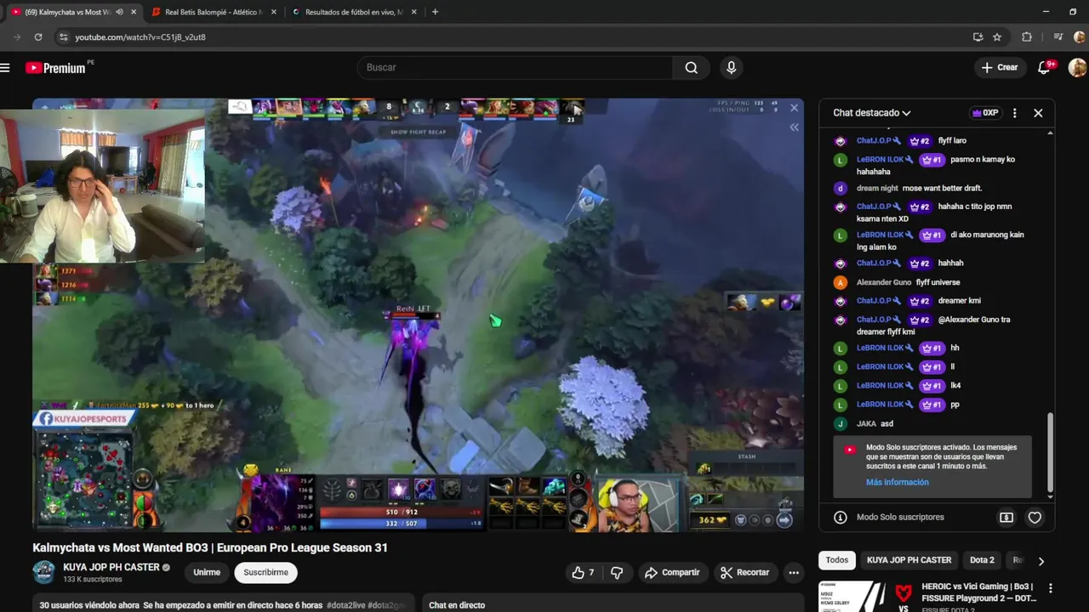
Task: Click the video player to pause
Action: [418, 314]
